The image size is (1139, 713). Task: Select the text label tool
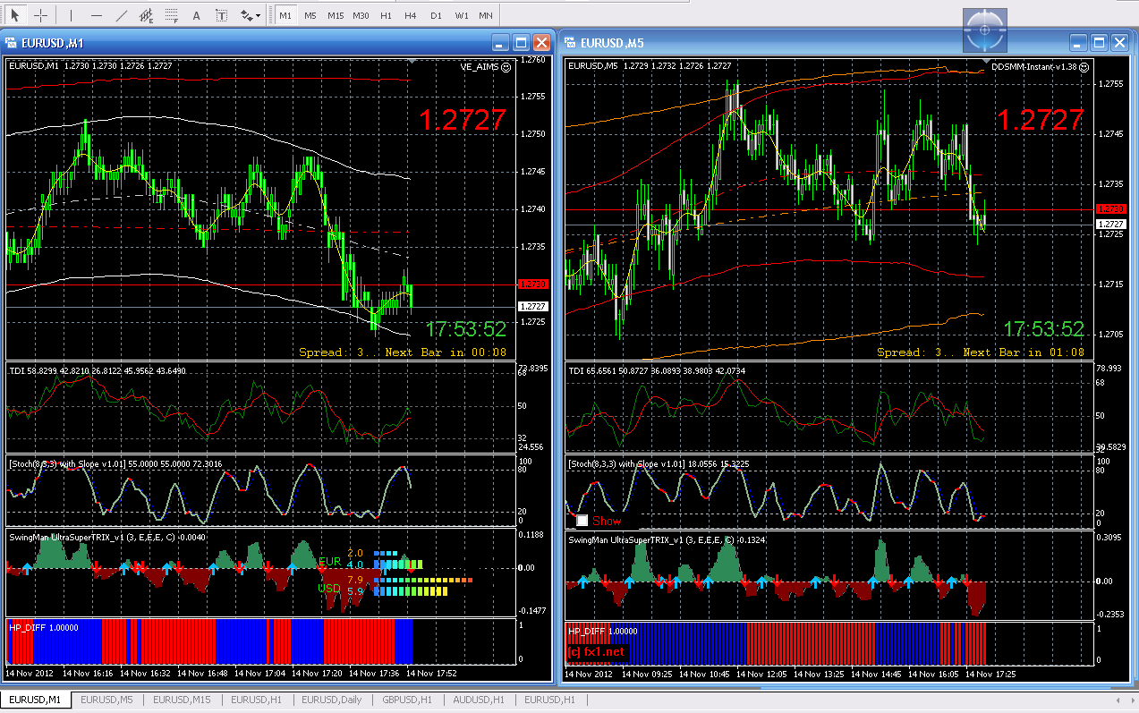click(x=221, y=15)
